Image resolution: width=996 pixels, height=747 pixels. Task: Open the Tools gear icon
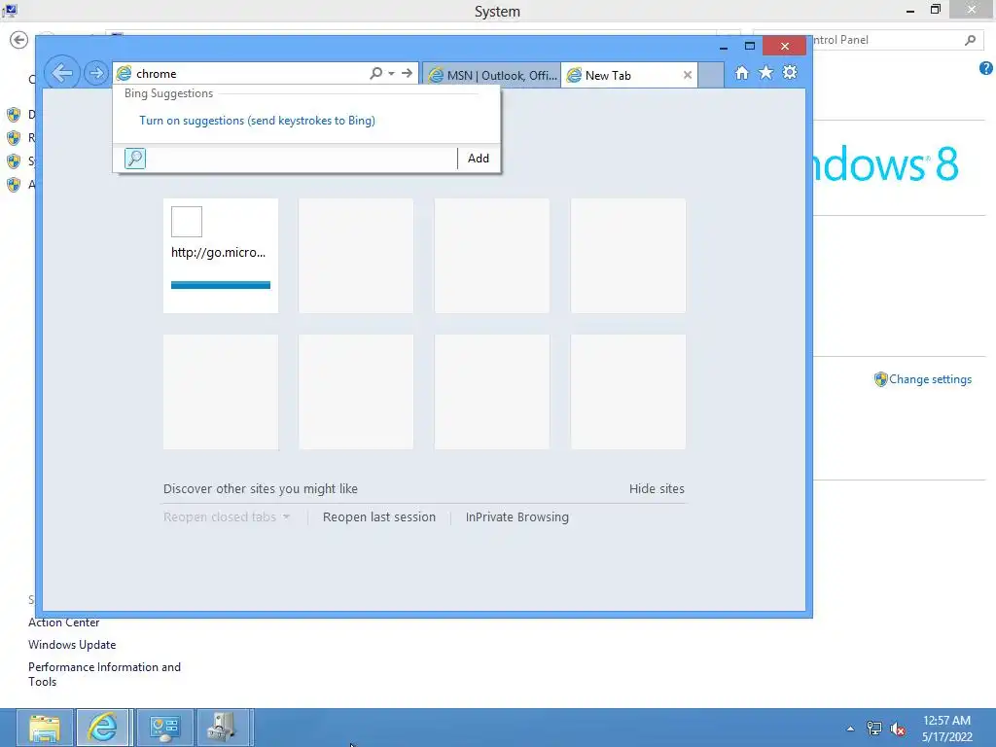(x=790, y=72)
